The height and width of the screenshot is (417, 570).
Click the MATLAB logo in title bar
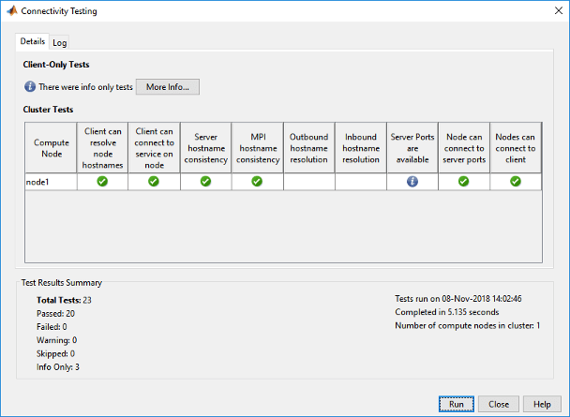pyautogui.click(x=10, y=10)
